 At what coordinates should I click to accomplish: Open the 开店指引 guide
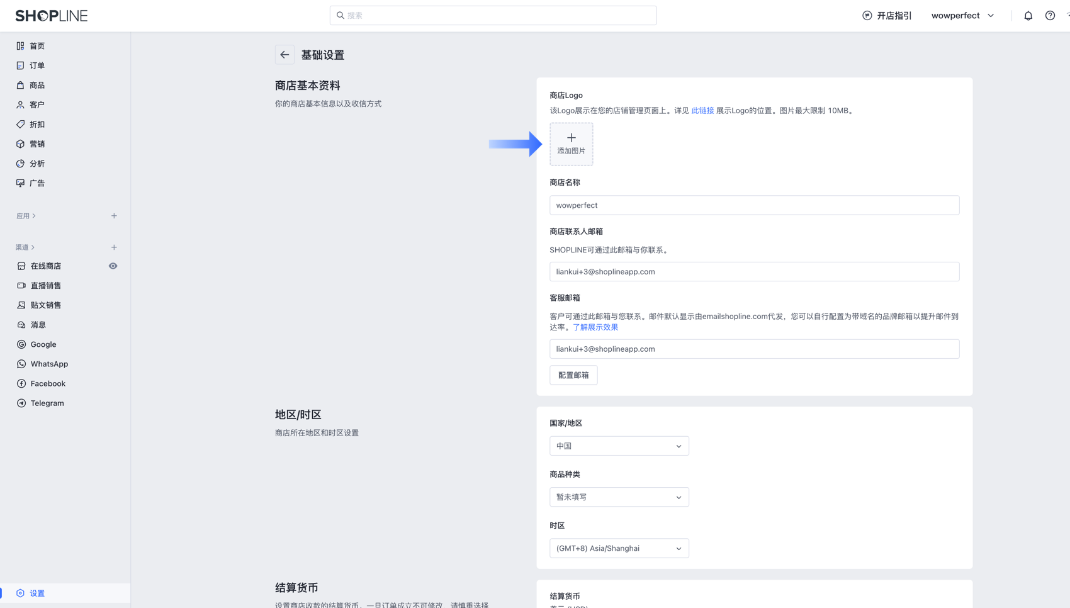[887, 16]
